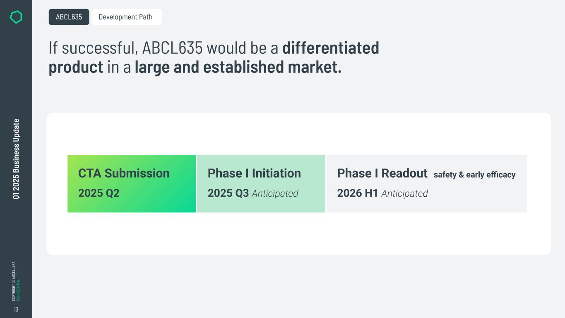This screenshot has width=565, height=318.
Task: Click the Copyright © AbCellera text
Action: tap(14, 281)
